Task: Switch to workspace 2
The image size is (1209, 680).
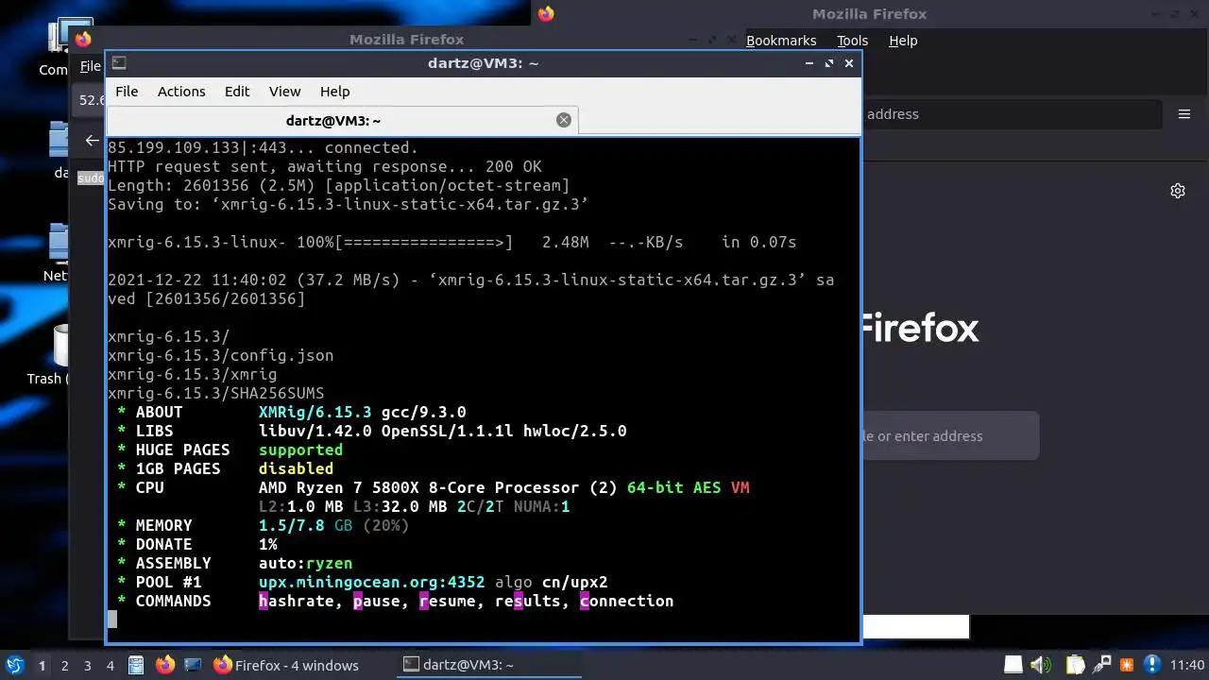Action: pyautogui.click(x=64, y=666)
